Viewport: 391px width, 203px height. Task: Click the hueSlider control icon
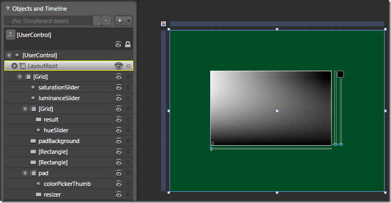tap(39, 130)
